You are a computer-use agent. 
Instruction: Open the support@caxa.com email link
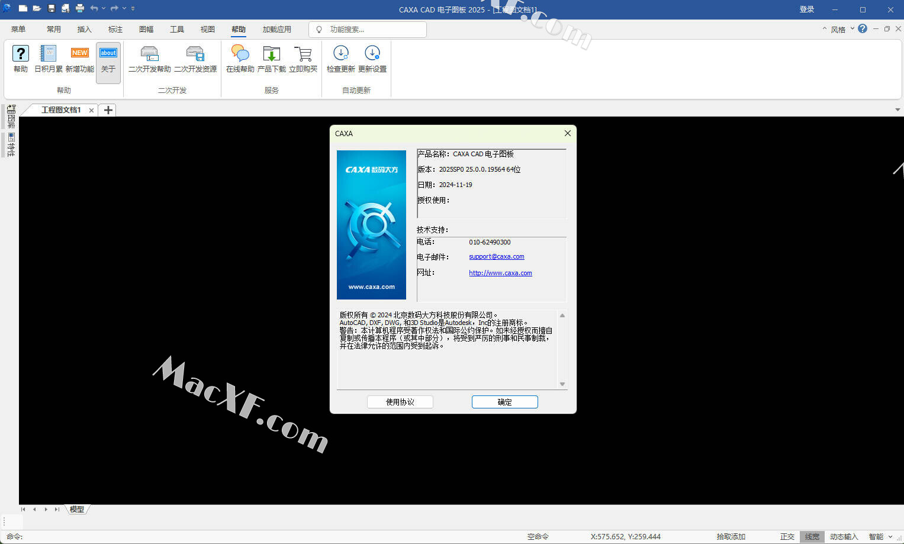click(x=497, y=257)
